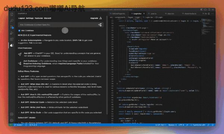Switch to the App.tsx editor tab

coord(169,14)
